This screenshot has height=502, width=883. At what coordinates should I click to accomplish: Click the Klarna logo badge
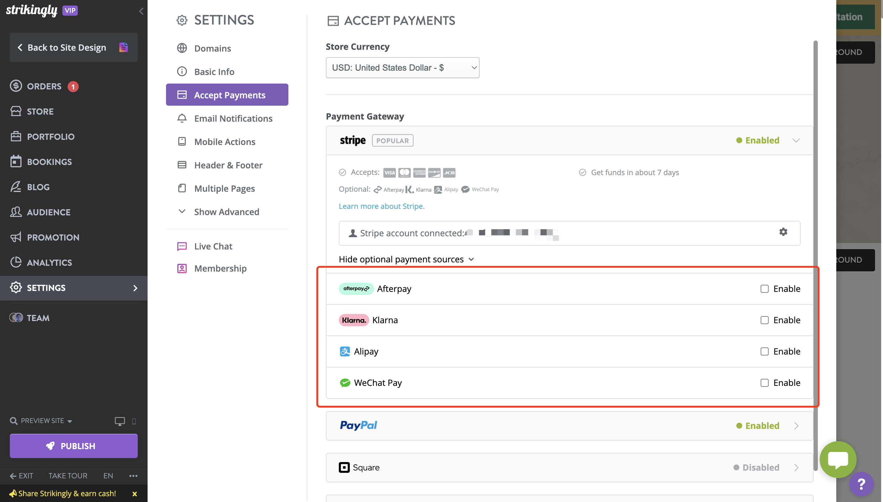[x=354, y=320]
